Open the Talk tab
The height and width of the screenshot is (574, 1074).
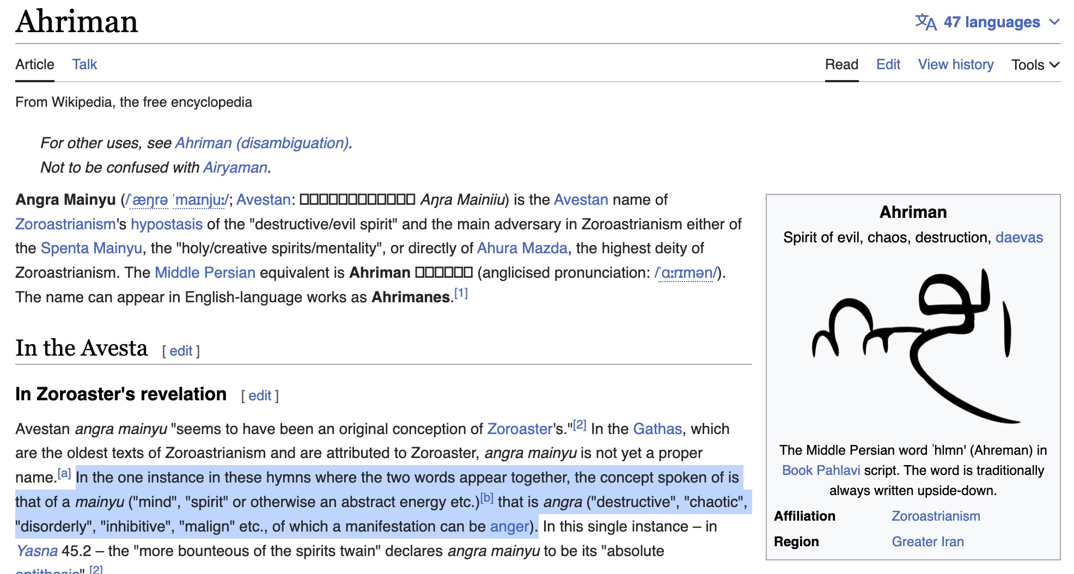point(84,64)
